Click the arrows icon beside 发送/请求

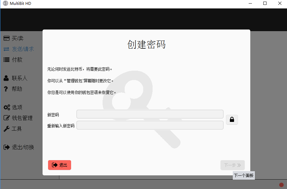coord(6,49)
